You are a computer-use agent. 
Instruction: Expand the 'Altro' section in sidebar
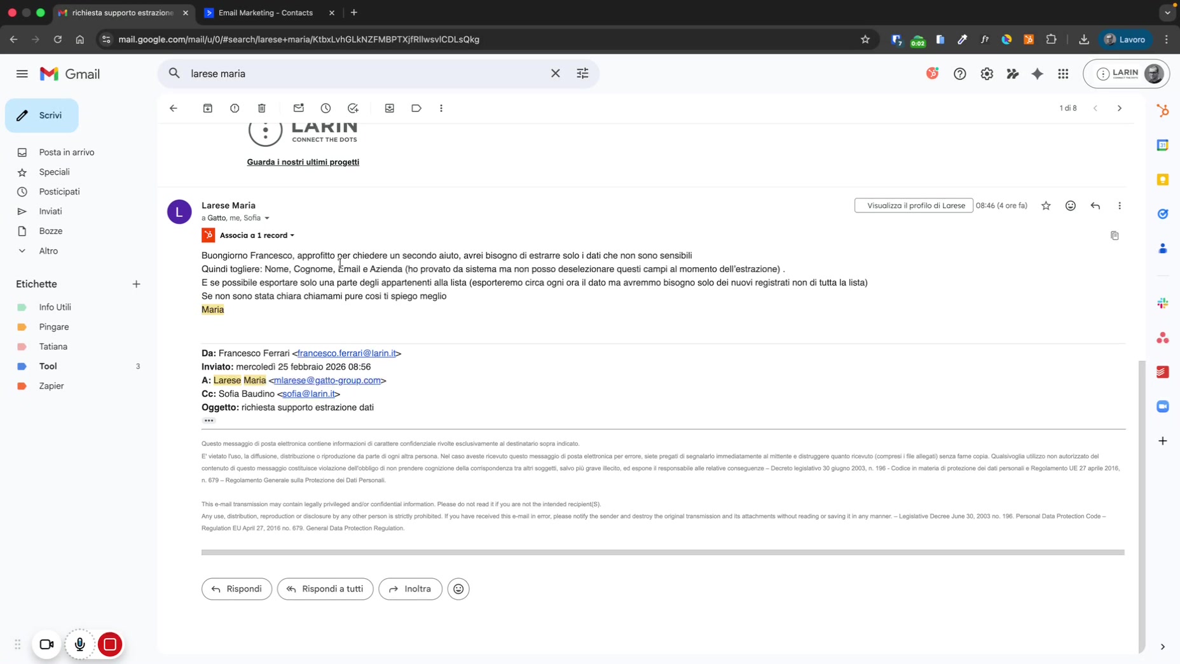coord(48,251)
